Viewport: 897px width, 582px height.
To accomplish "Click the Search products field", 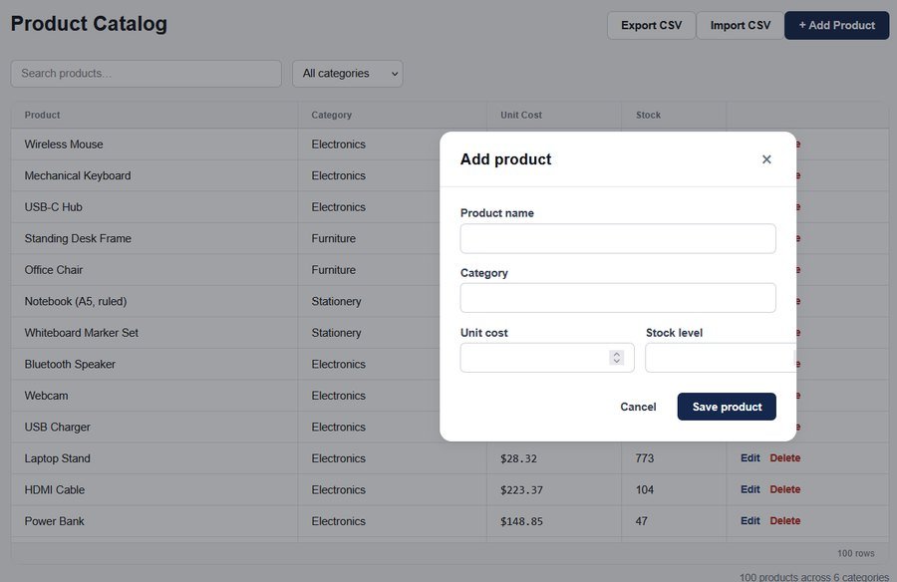I will pyautogui.click(x=146, y=74).
